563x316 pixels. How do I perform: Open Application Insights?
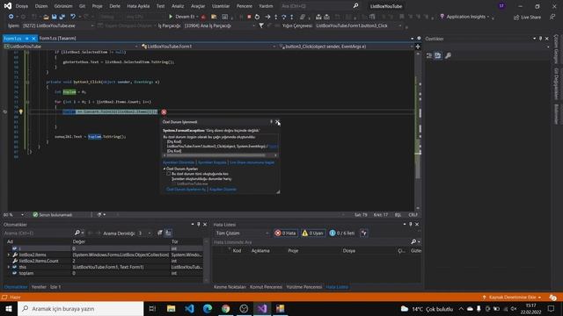[x=465, y=17]
